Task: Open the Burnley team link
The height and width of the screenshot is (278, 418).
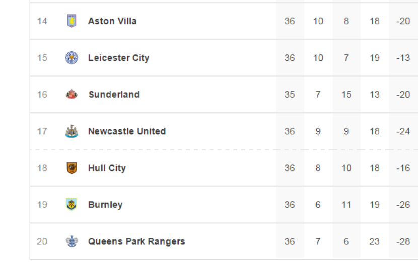Action: (105, 205)
